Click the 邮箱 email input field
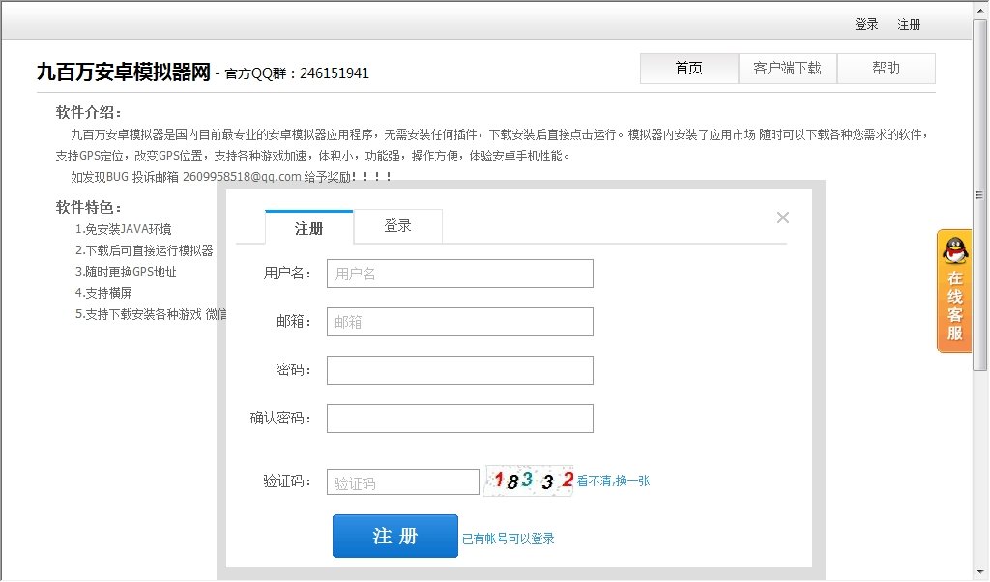990x582 pixels. point(459,322)
